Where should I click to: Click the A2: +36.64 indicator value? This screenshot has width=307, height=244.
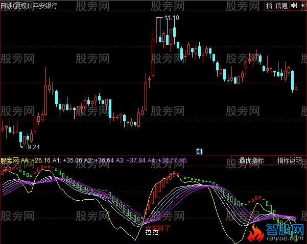99,160
